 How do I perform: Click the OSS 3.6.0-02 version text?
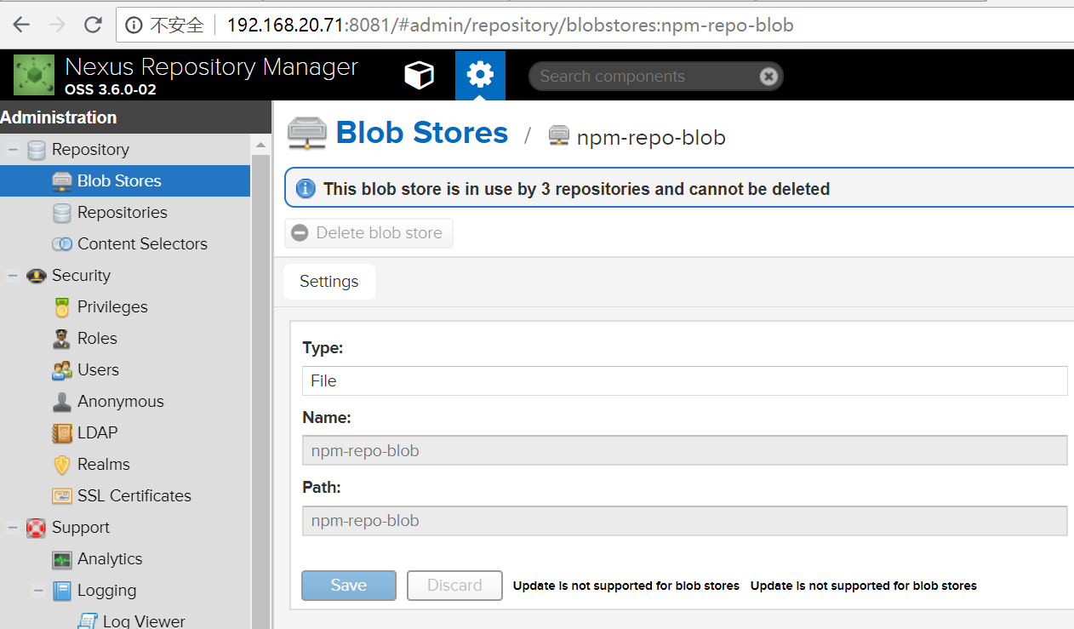click(x=111, y=89)
